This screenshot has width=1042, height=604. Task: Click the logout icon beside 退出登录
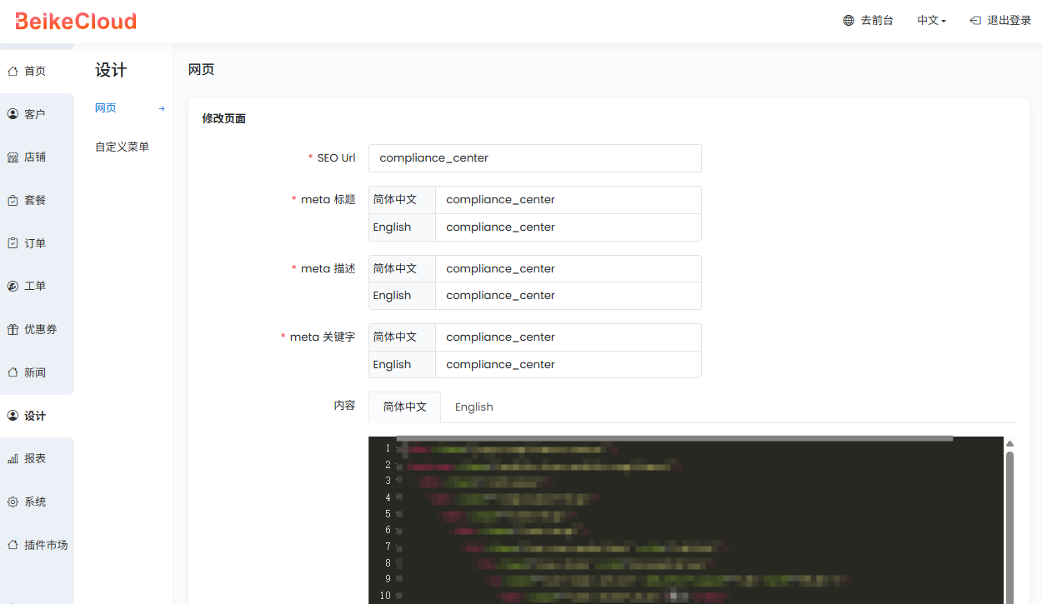pos(975,21)
